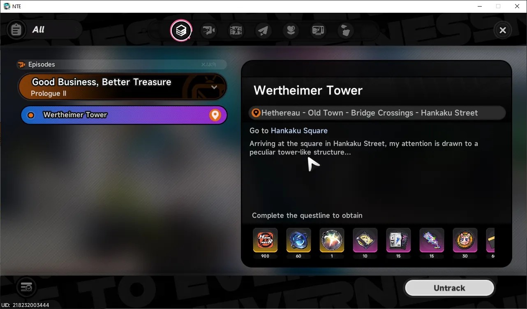Click the Hethereau location path bar

377,113
